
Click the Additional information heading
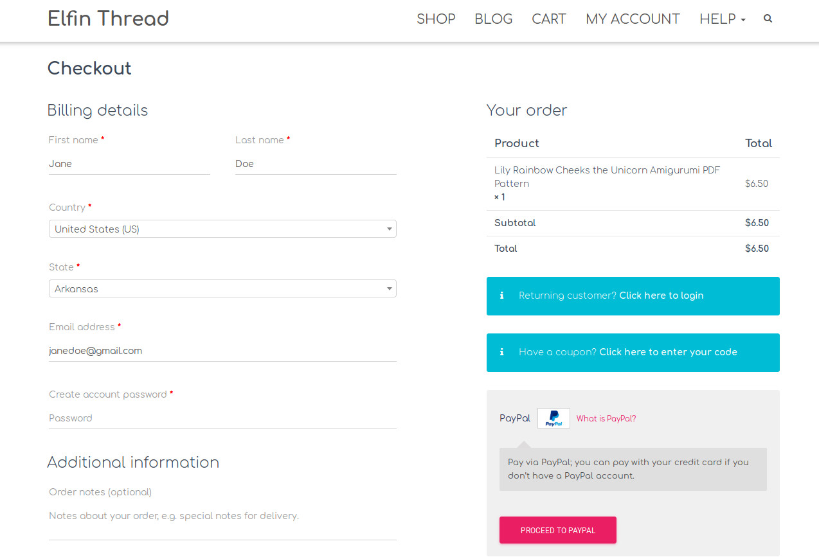[x=133, y=463]
